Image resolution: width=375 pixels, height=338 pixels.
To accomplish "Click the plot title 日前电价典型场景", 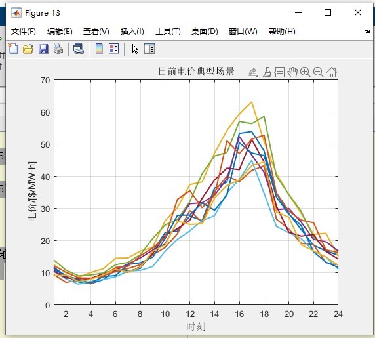I will click(x=196, y=72).
